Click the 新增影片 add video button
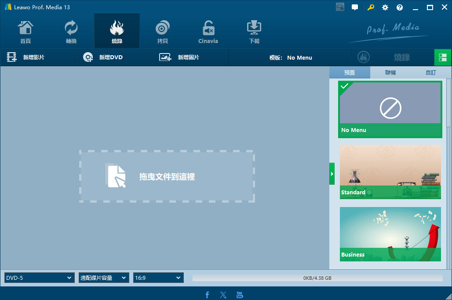This screenshot has width=452, height=300. [x=26, y=57]
